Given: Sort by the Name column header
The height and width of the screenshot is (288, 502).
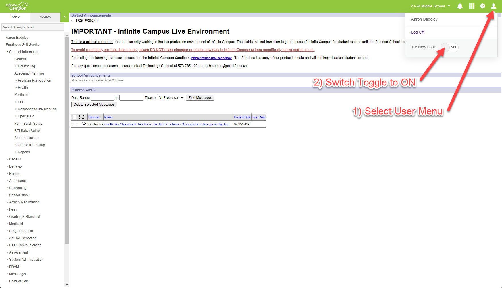Looking at the screenshot, I should point(108,117).
